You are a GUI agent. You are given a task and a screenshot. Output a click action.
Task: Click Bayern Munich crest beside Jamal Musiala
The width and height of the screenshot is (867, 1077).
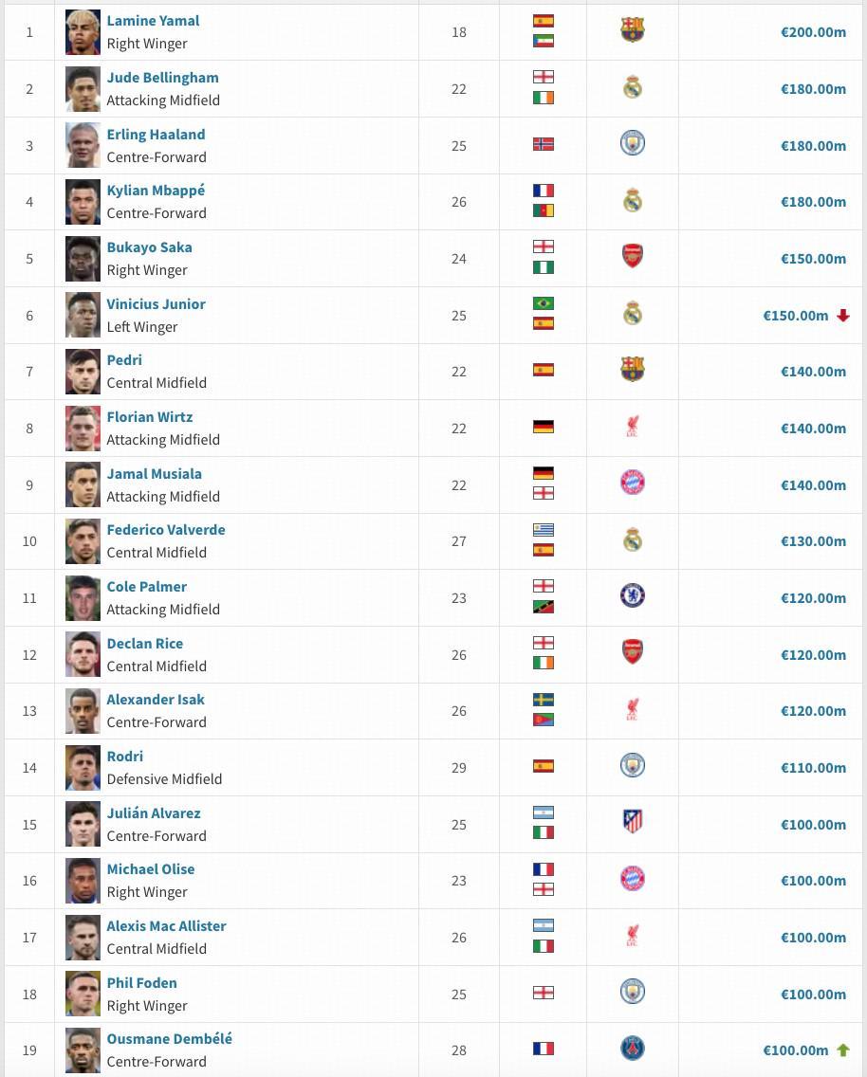[x=633, y=484]
